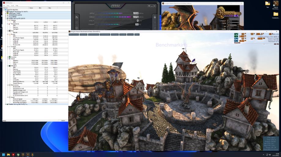Open File Explorer from the taskbar

click(x=8, y=155)
